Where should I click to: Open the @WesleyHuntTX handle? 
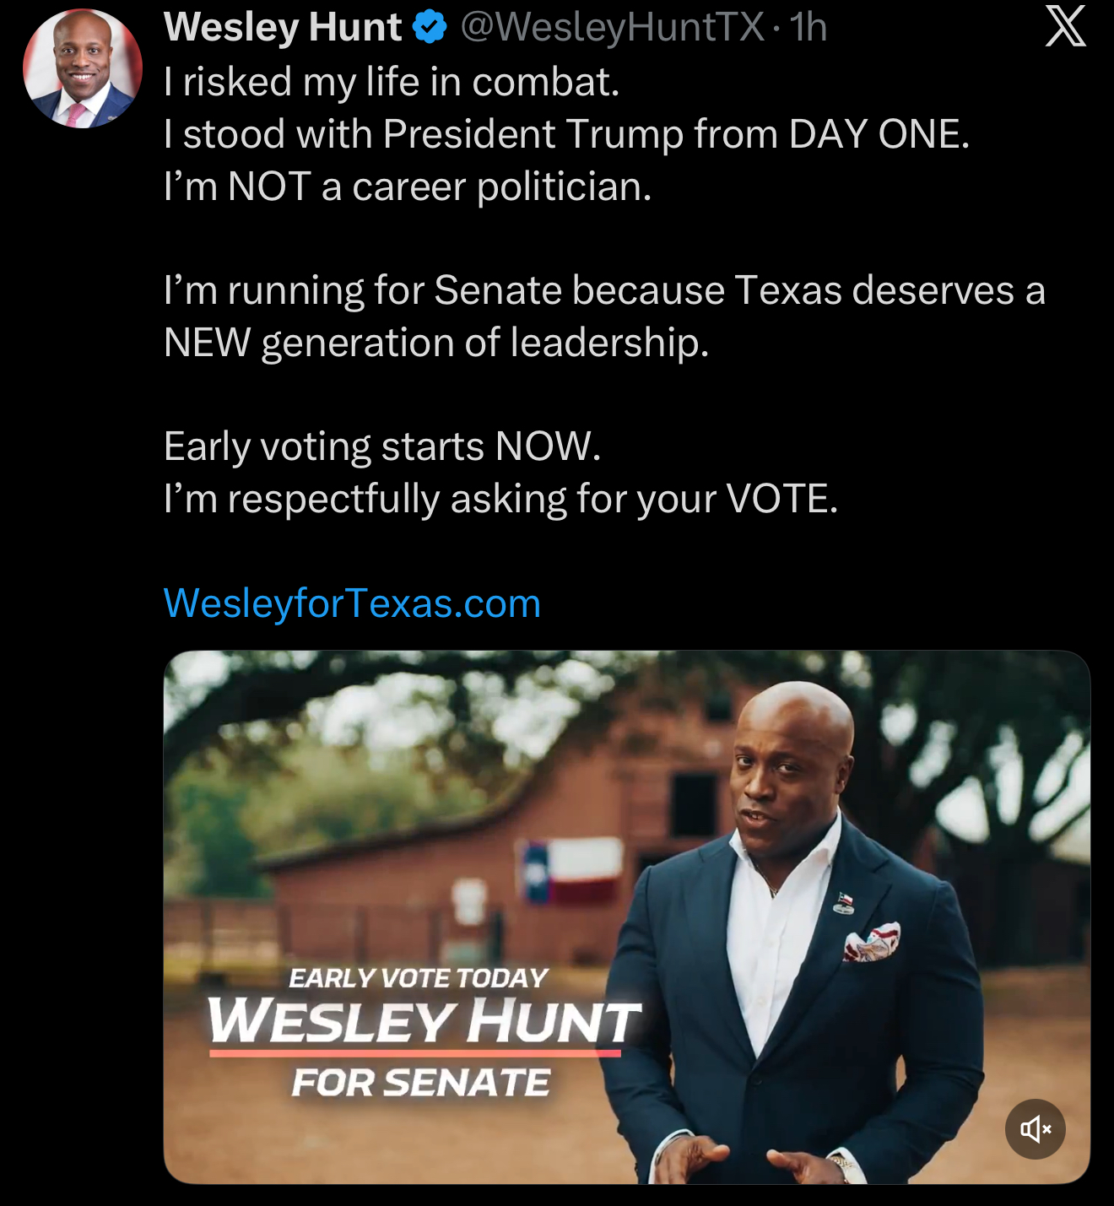click(613, 27)
